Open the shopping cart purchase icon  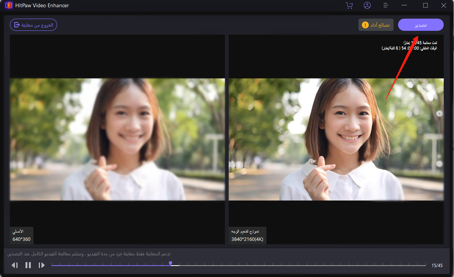[x=349, y=5]
